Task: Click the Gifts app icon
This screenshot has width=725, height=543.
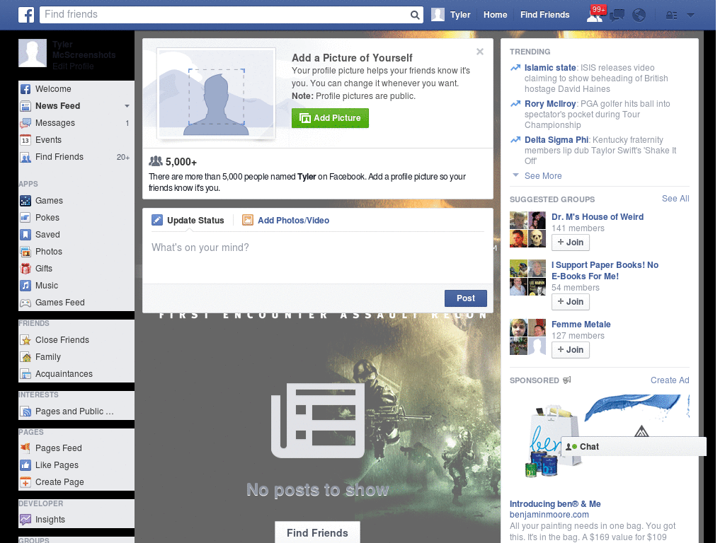Action: (25, 268)
